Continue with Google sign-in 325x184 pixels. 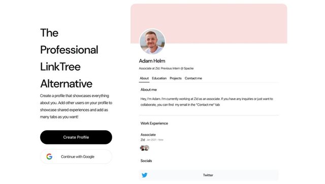click(x=76, y=157)
